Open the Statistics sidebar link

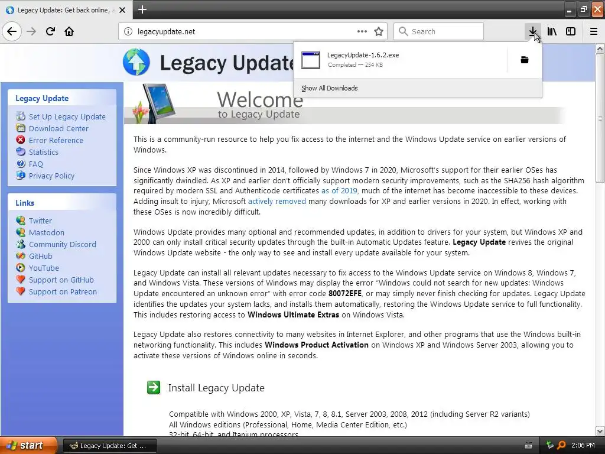tap(44, 152)
